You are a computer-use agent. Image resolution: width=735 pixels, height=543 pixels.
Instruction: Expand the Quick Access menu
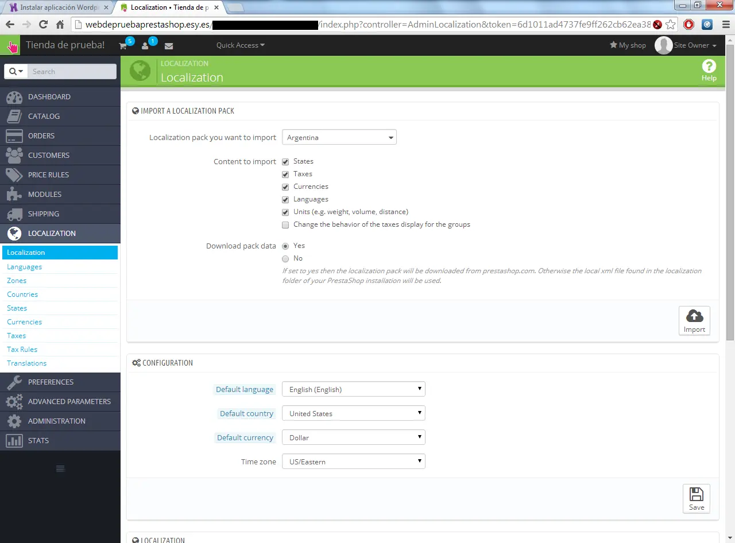click(241, 45)
